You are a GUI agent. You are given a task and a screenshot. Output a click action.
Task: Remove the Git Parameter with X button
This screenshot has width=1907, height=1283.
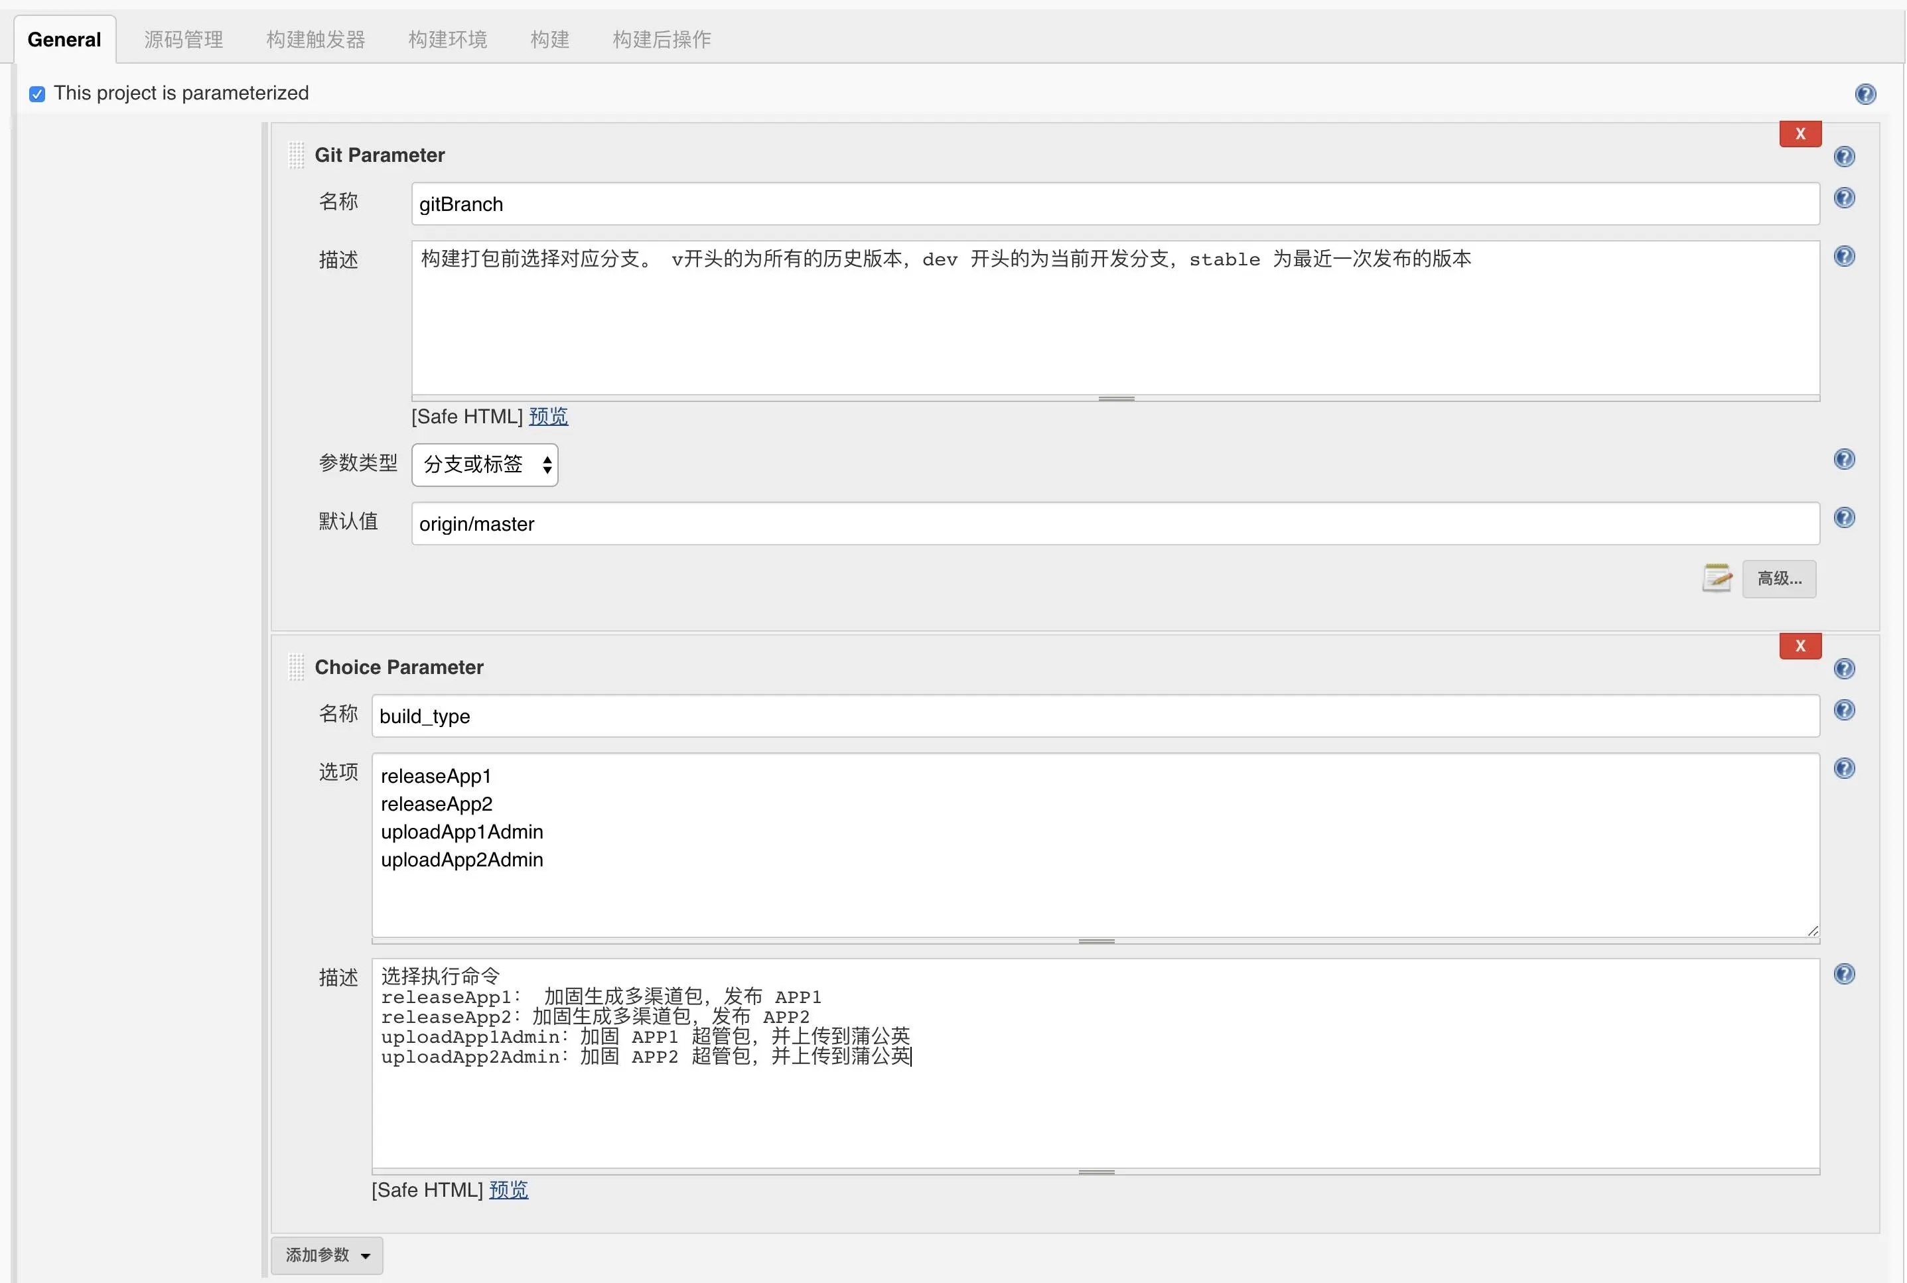1800,133
